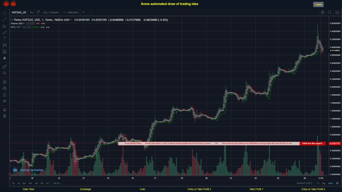Toggle magnet mode for drawings
The width and height of the screenshot is (342, 192).
tap(5, 82)
